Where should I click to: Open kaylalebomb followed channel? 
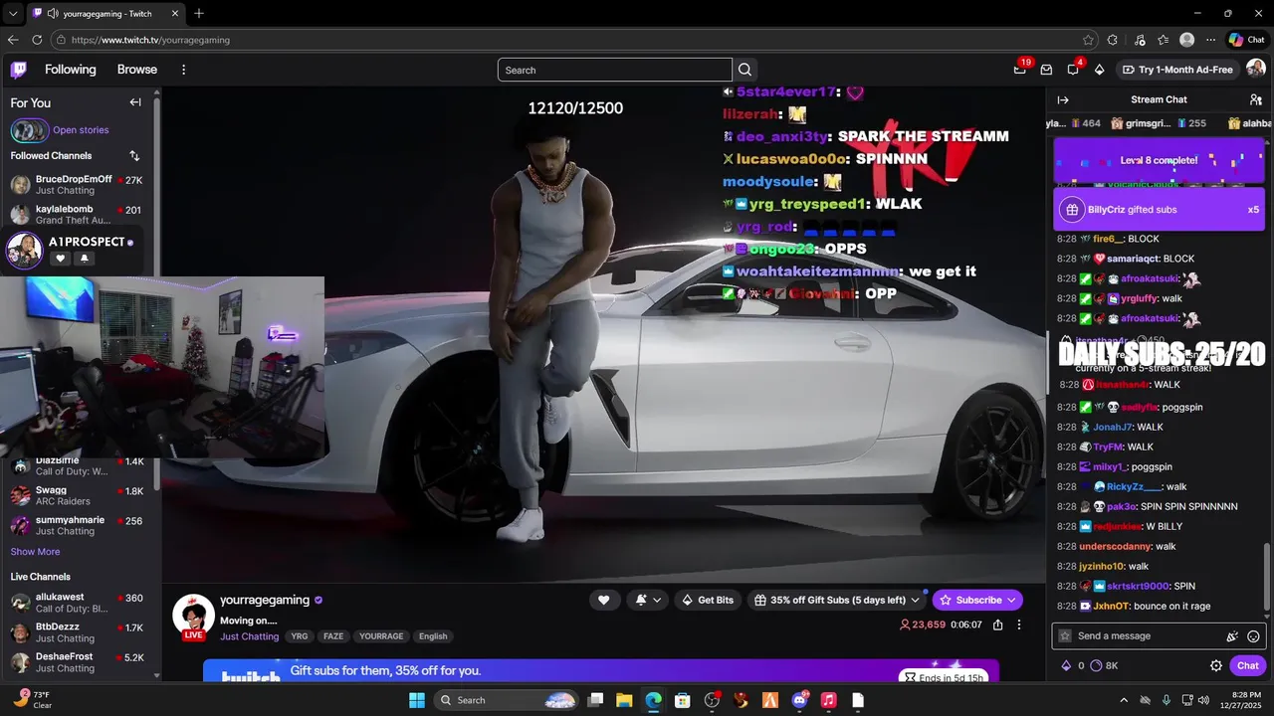(x=78, y=215)
